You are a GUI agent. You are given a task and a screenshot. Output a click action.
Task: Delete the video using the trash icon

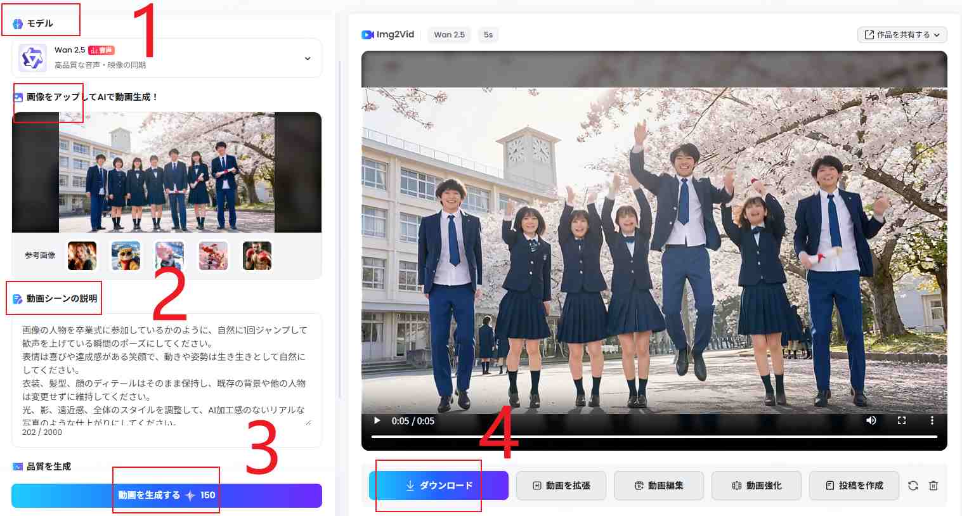[x=933, y=485]
